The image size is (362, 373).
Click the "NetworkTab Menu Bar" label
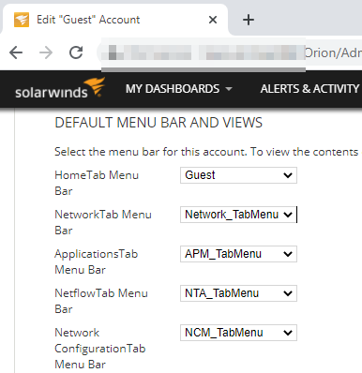tap(103, 222)
